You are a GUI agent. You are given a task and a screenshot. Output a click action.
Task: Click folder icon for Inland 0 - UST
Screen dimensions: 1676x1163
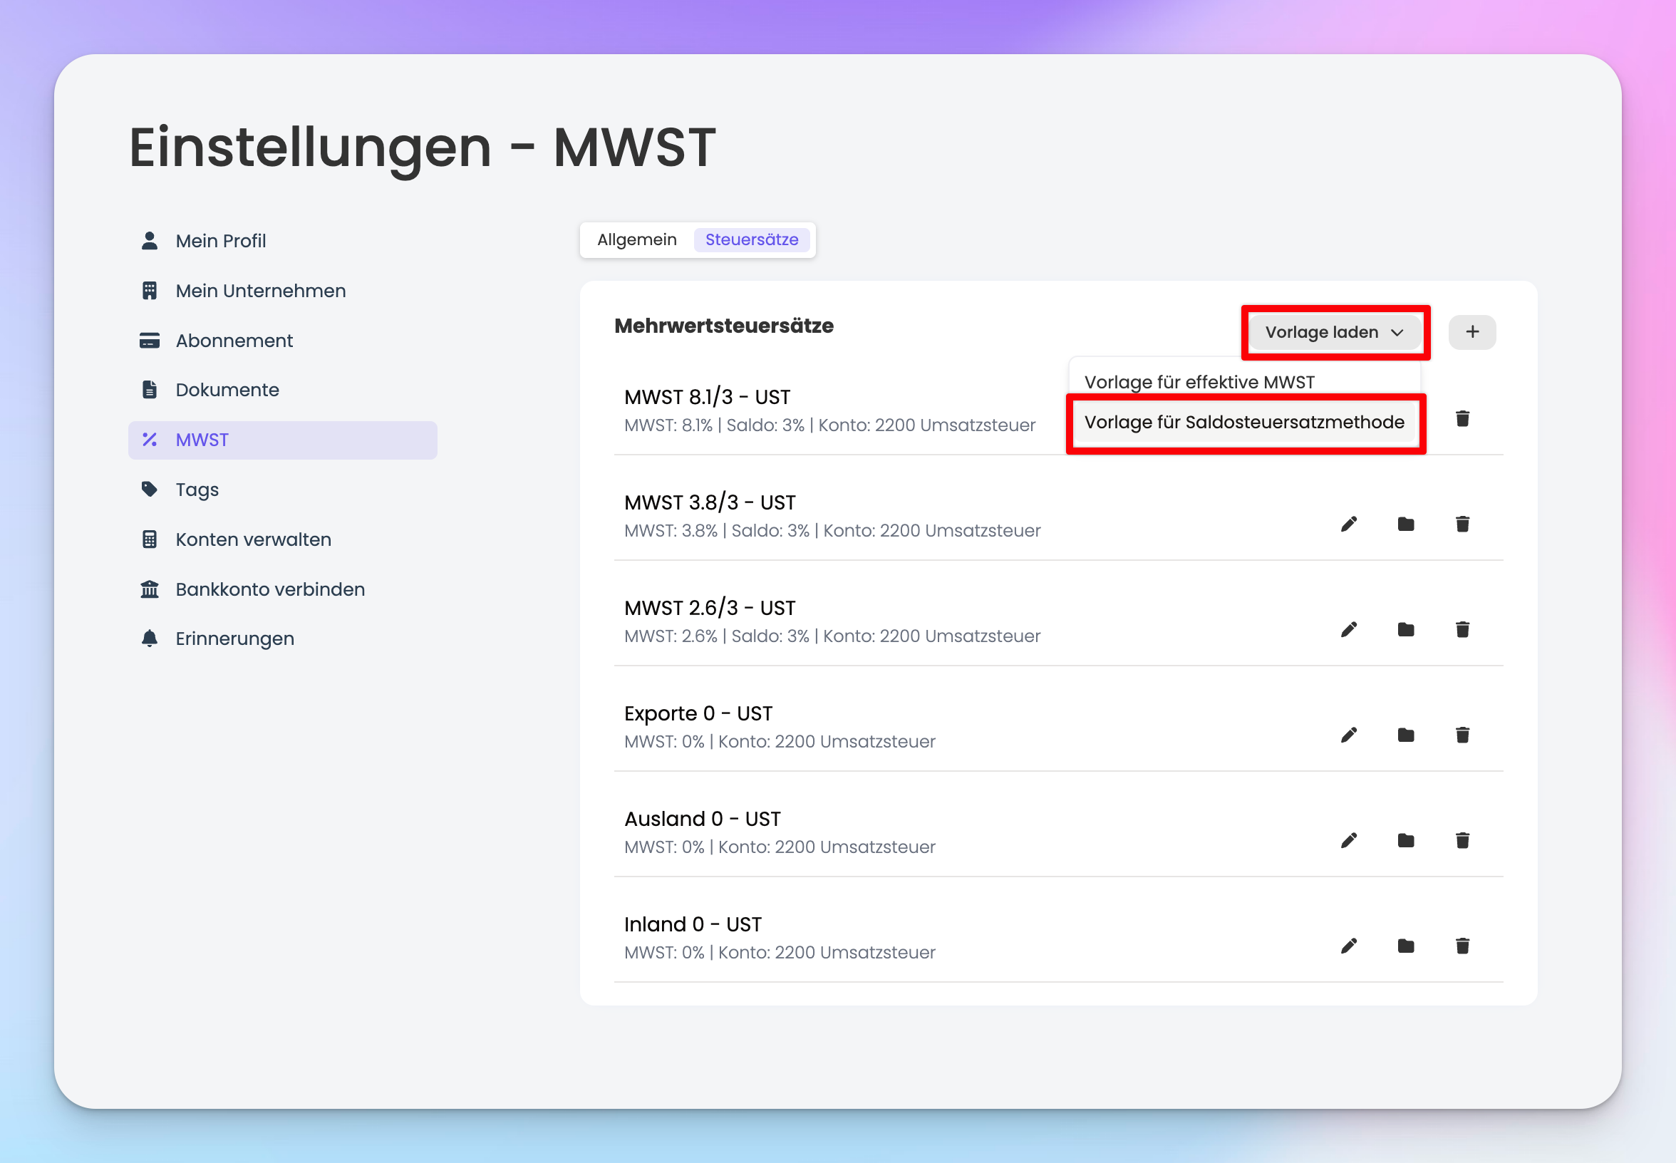pyautogui.click(x=1405, y=946)
